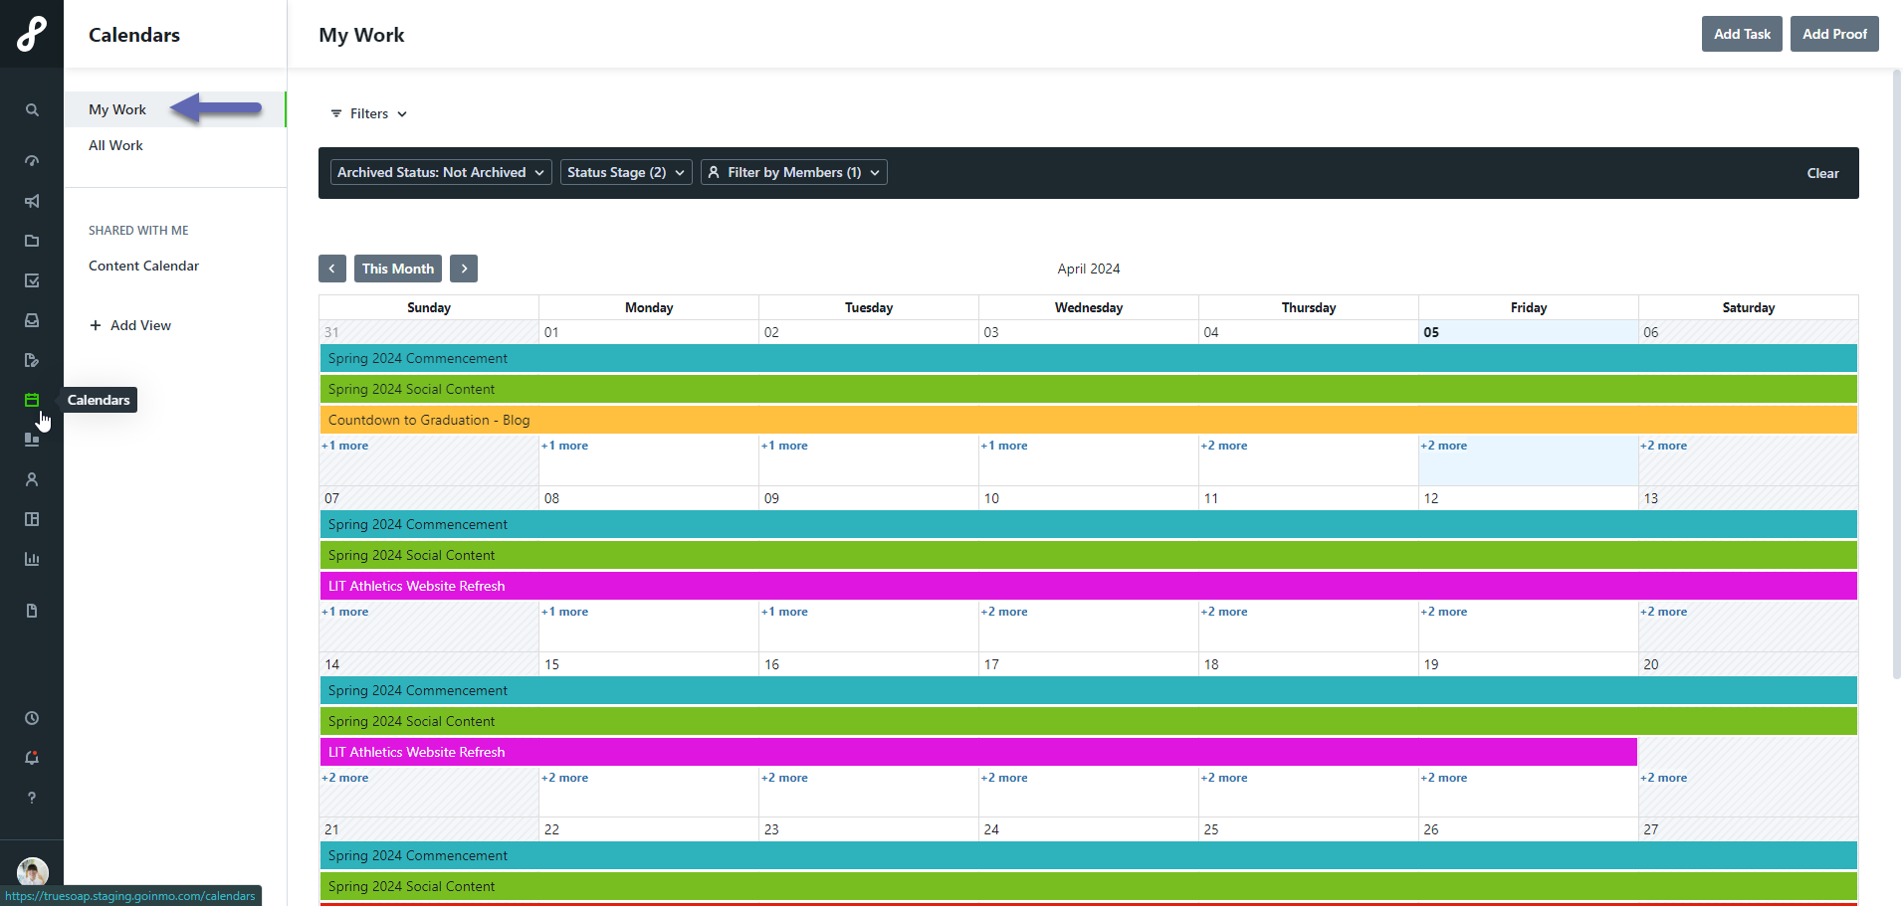
Task: Open the layout panels icon in sidebar
Action: click(x=32, y=519)
